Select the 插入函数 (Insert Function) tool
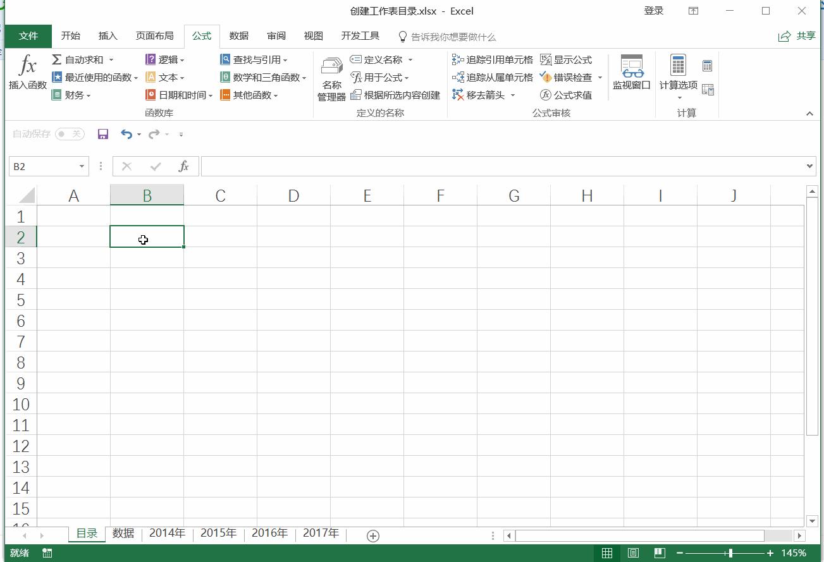Screen dimensions: 824x562 [x=27, y=74]
